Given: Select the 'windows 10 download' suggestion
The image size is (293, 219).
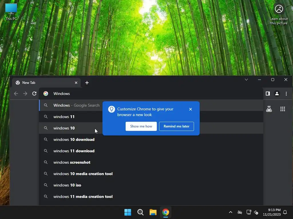Looking at the screenshot, I should pos(151,139).
